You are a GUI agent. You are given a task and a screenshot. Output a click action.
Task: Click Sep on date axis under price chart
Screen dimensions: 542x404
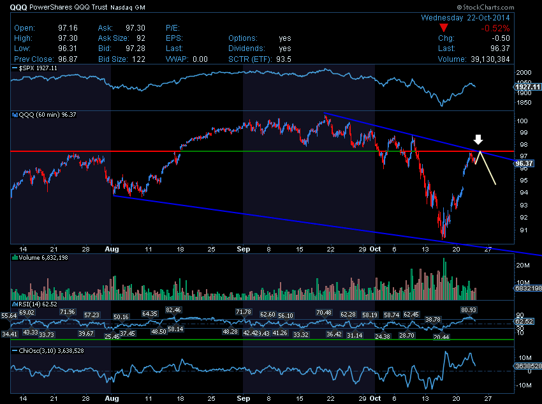point(244,249)
